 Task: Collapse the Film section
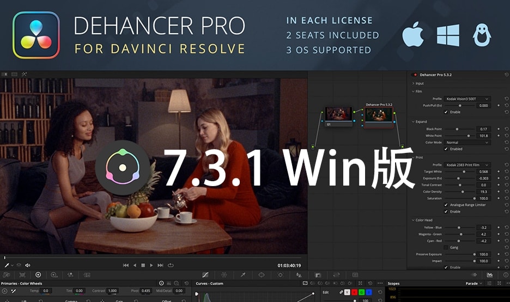point(413,91)
